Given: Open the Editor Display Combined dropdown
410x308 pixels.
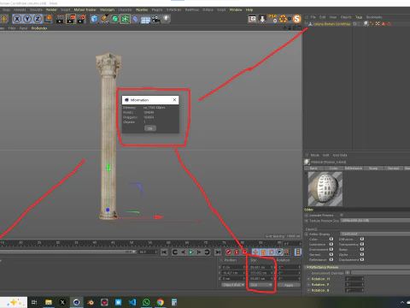Looking at the screenshot, I should pos(375,234).
